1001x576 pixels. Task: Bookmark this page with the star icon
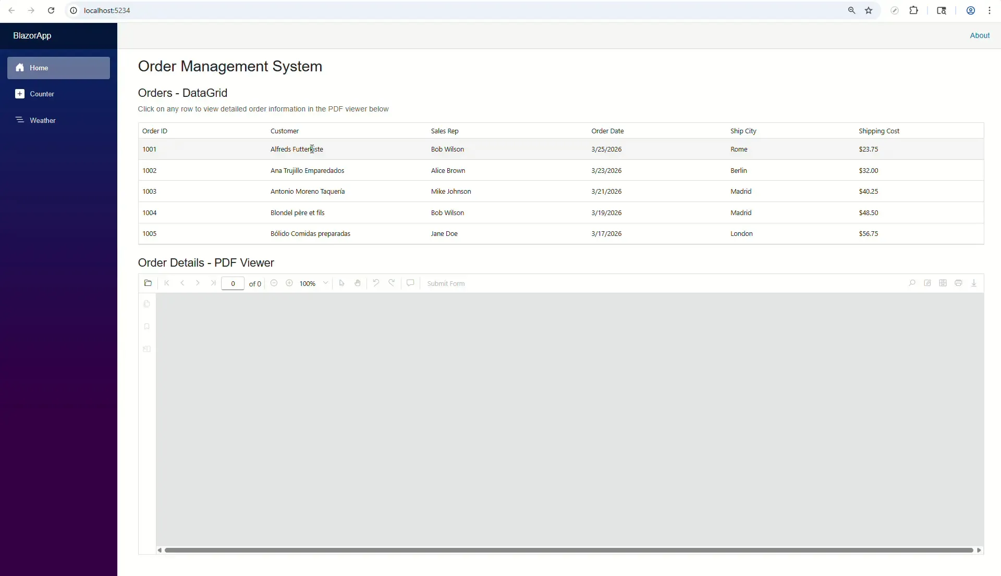pyautogui.click(x=869, y=10)
